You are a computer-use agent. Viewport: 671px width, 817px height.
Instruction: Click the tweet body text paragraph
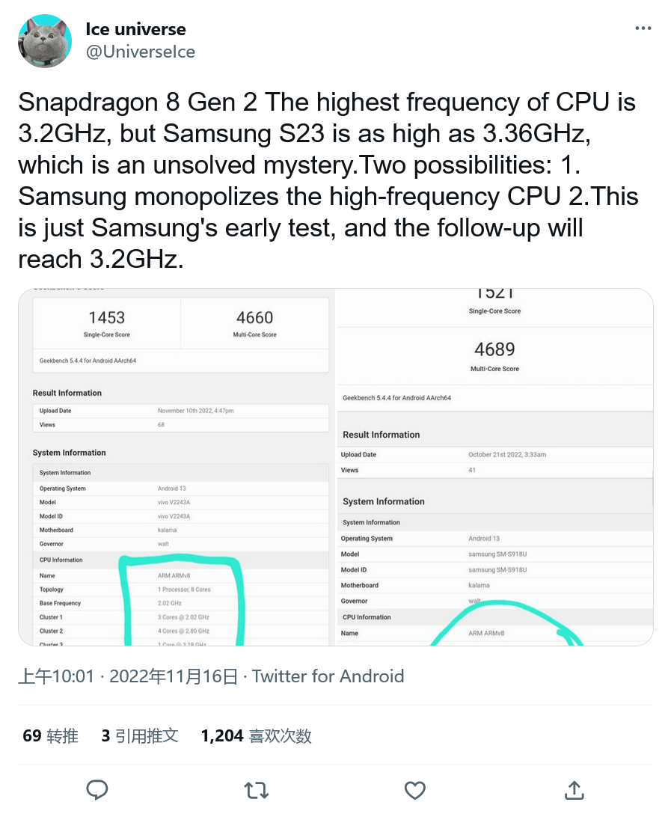328,180
